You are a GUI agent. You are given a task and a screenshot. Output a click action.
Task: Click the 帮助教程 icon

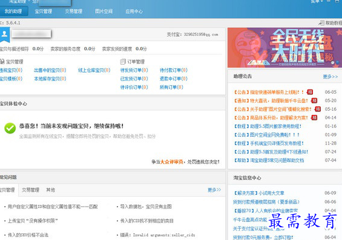[x=321, y=22]
